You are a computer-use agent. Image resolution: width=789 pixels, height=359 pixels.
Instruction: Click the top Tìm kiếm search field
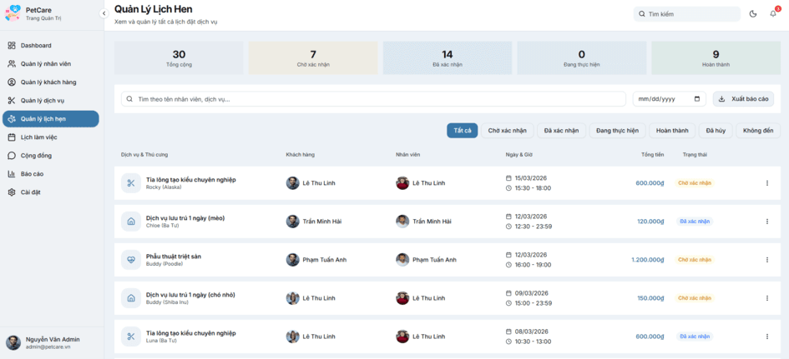pos(691,14)
